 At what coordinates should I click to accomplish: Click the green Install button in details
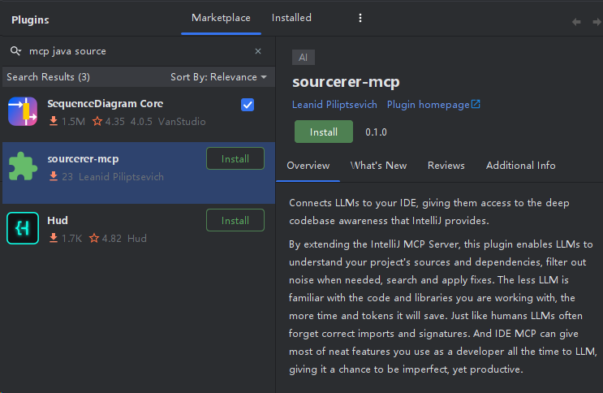324,132
